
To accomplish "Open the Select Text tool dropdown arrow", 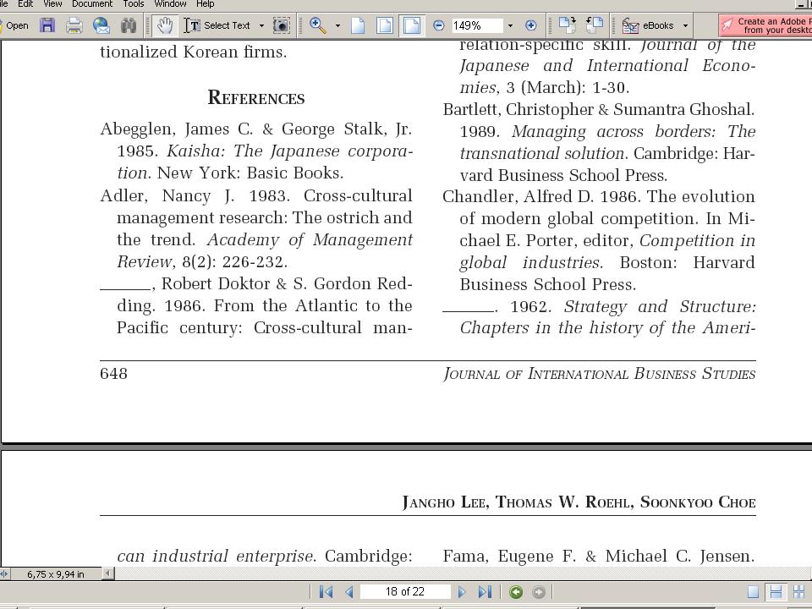I will coord(261,25).
